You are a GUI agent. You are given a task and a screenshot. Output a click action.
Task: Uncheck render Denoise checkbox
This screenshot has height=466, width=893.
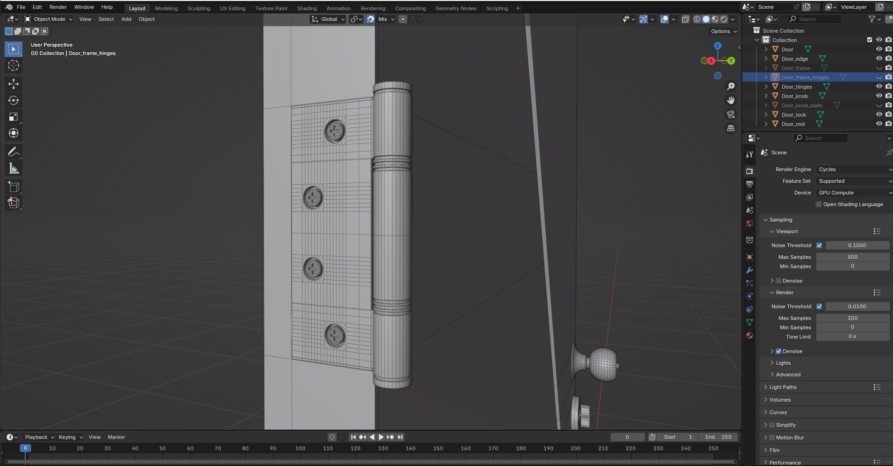point(779,351)
